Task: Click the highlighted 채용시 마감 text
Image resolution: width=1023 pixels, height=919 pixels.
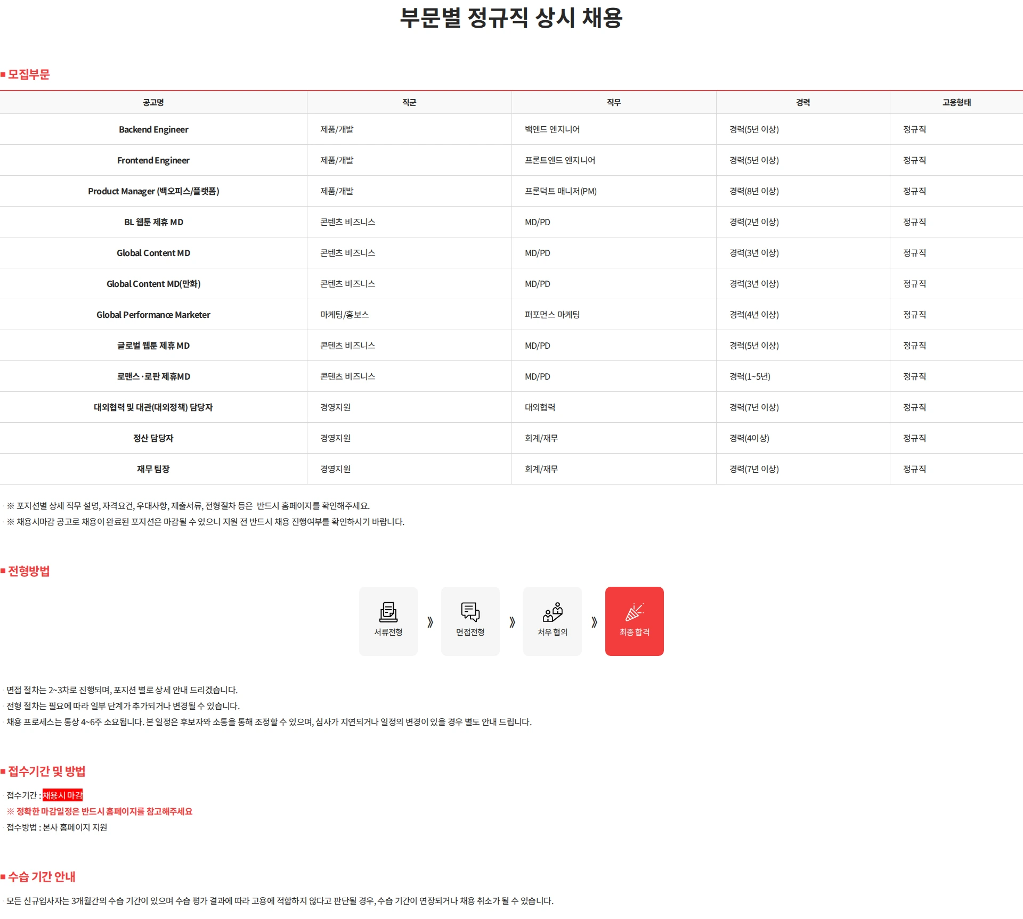Action: [x=63, y=795]
